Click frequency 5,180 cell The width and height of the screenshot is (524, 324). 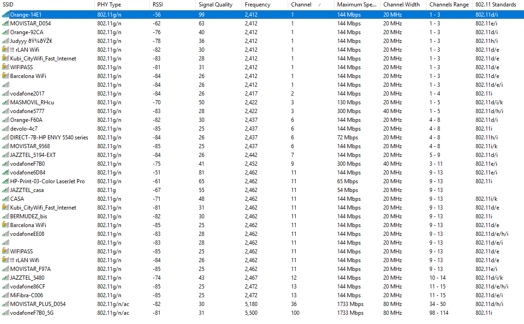coord(251,304)
